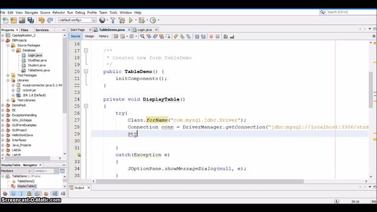Click the lightbulb hint on line 32
377x212 pixels.
(x=79, y=155)
